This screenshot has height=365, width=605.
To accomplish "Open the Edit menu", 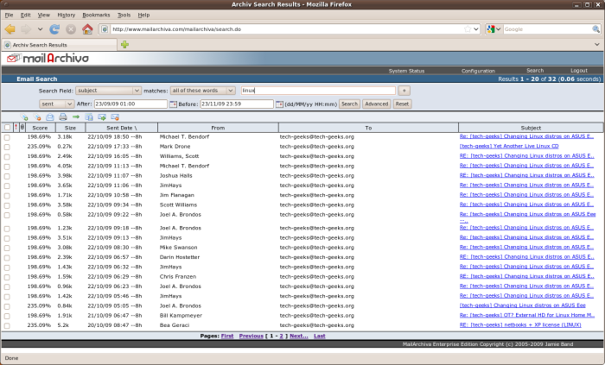I will 25,15.
